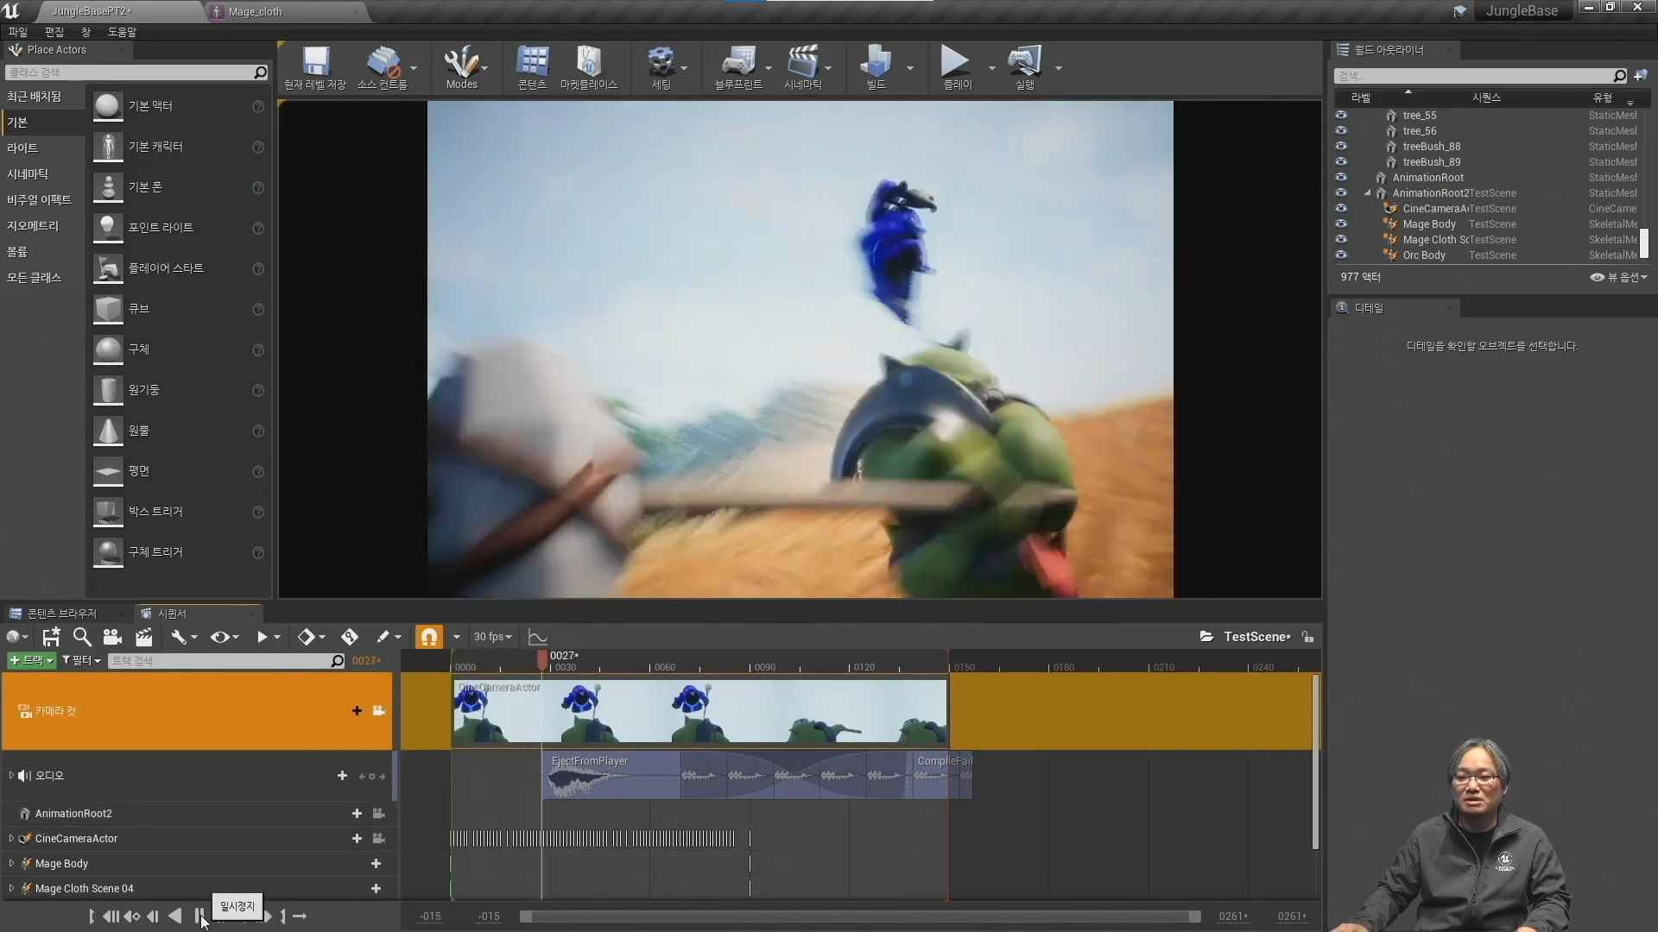Switch to the Content Browser tab
This screenshot has height=932, width=1658.
pyautogui.click(x=60, y=613)
